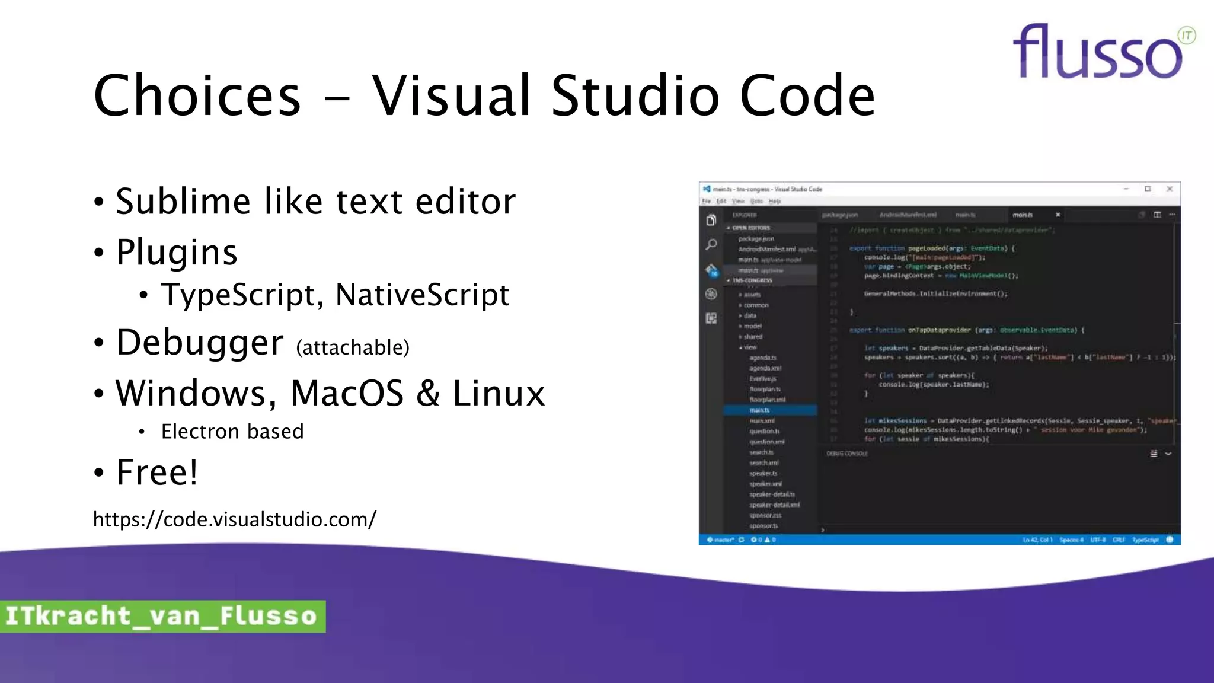Select highlighted main.ts in file tree
1214x683 pixels.
coord(770,410)
